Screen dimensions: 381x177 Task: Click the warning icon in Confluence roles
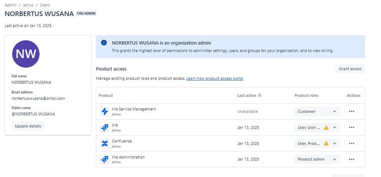(x=326, y=143)
